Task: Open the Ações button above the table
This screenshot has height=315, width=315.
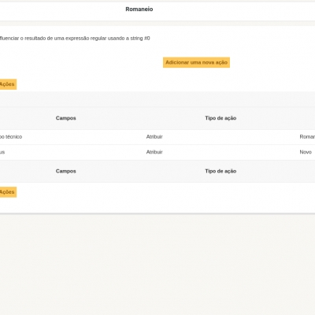Action: click(x=8, y=84)
